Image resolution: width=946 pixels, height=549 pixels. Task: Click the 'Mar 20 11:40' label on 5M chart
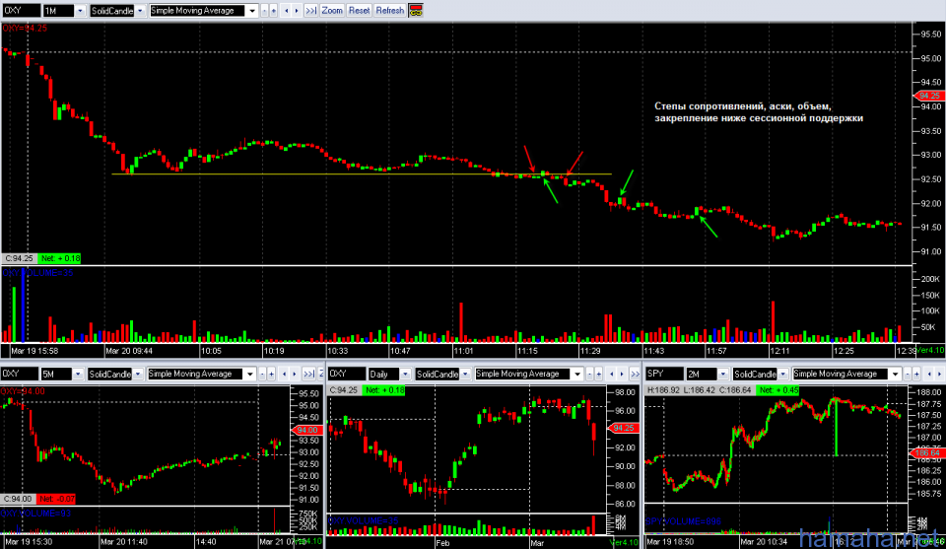point(122,542)
